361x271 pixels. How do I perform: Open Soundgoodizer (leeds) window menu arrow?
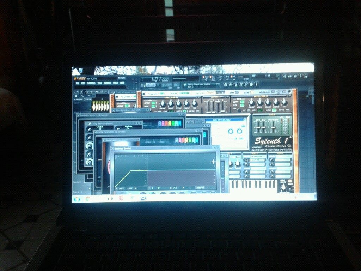point(104,140)
